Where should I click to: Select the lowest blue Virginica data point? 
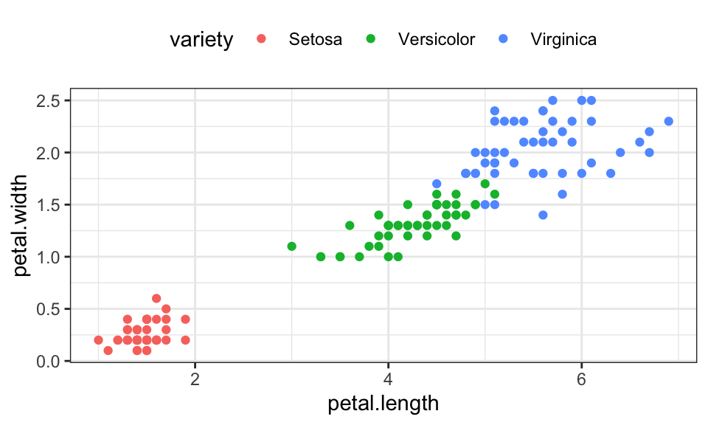pyautogui.click(x=543, y=215)
